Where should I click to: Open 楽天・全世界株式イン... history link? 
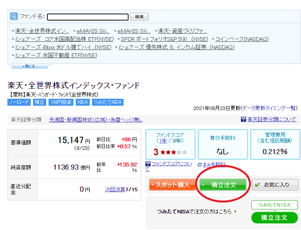42,31
